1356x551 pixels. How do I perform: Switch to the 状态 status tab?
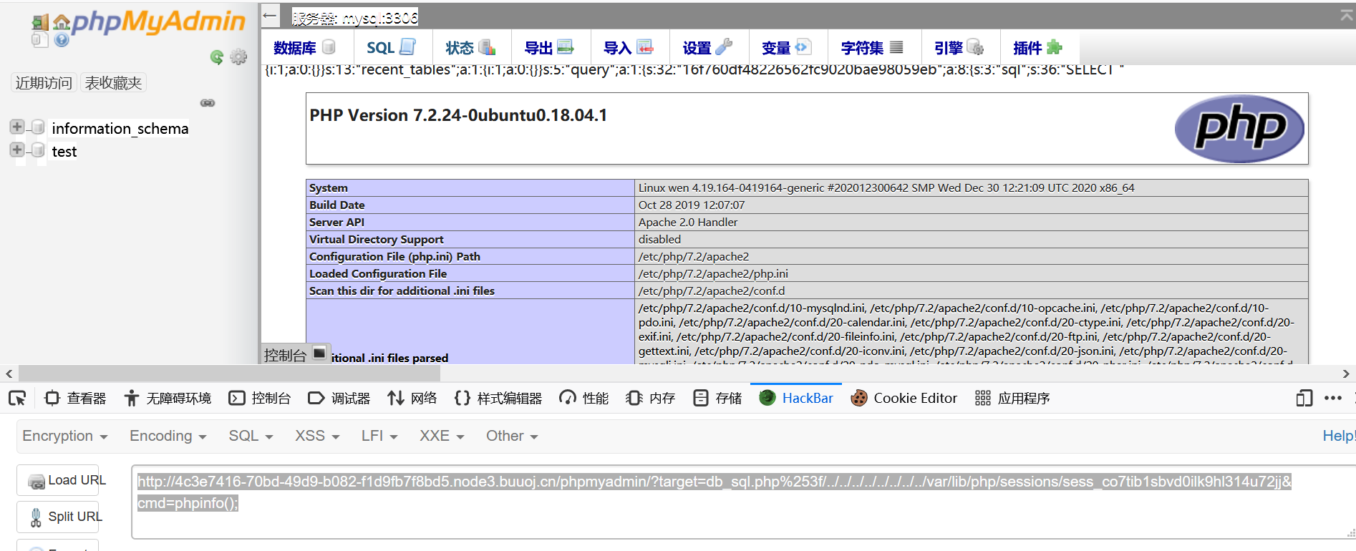(x=470, y=48)
